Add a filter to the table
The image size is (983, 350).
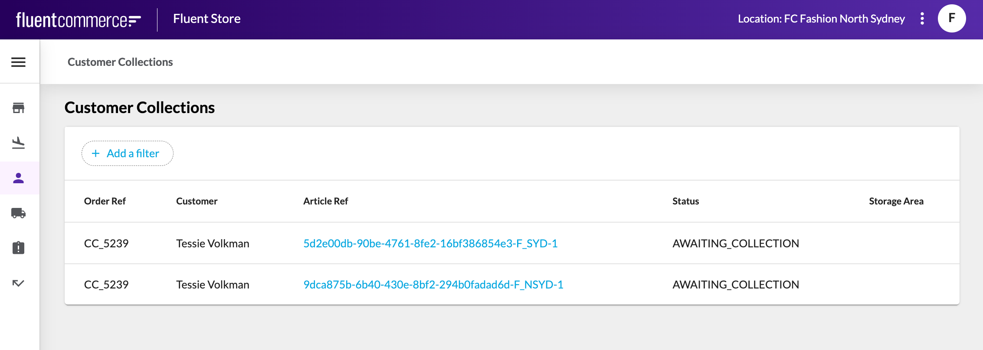click(127, 153)
